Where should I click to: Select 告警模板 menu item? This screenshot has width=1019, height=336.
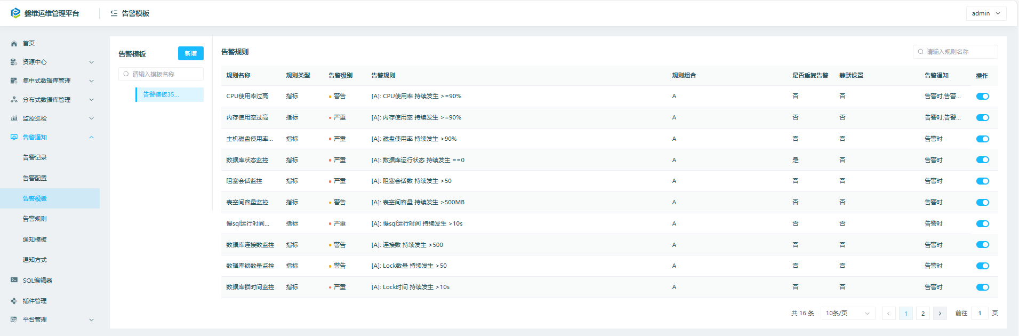coord(50,198)
